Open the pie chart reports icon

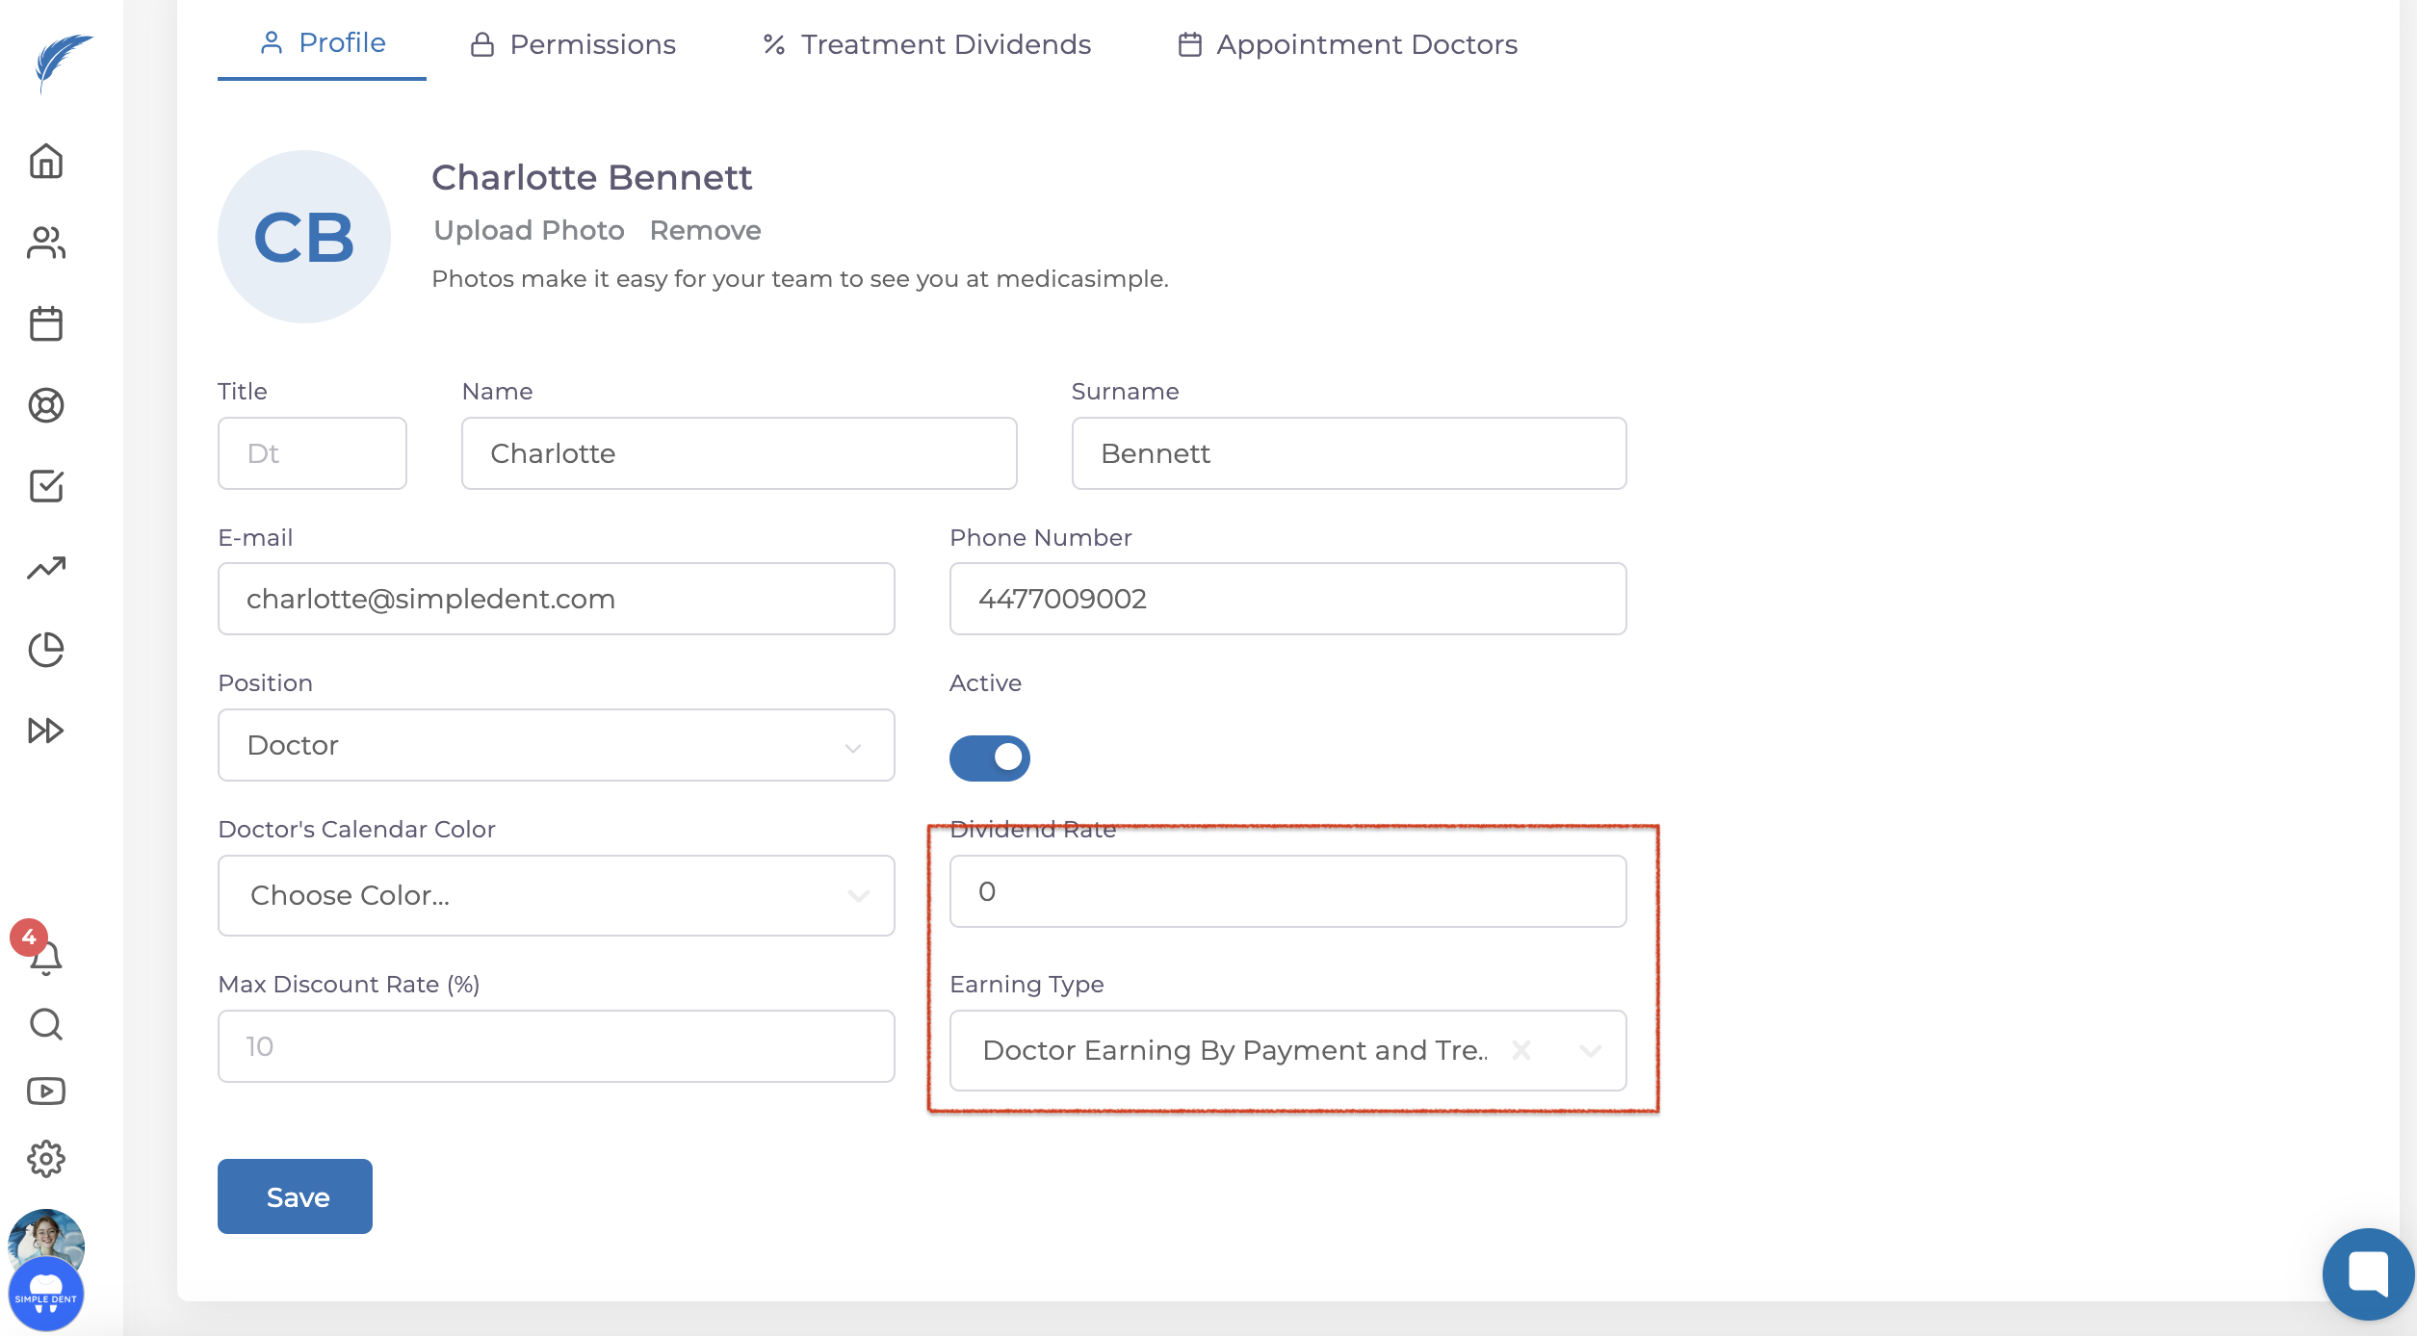pos(45,650)
